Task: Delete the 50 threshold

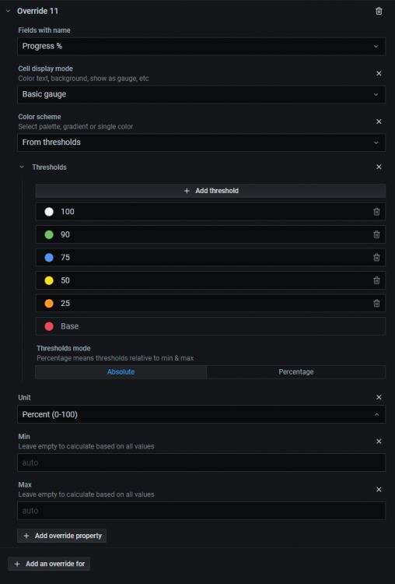Action: click(376, 280)
